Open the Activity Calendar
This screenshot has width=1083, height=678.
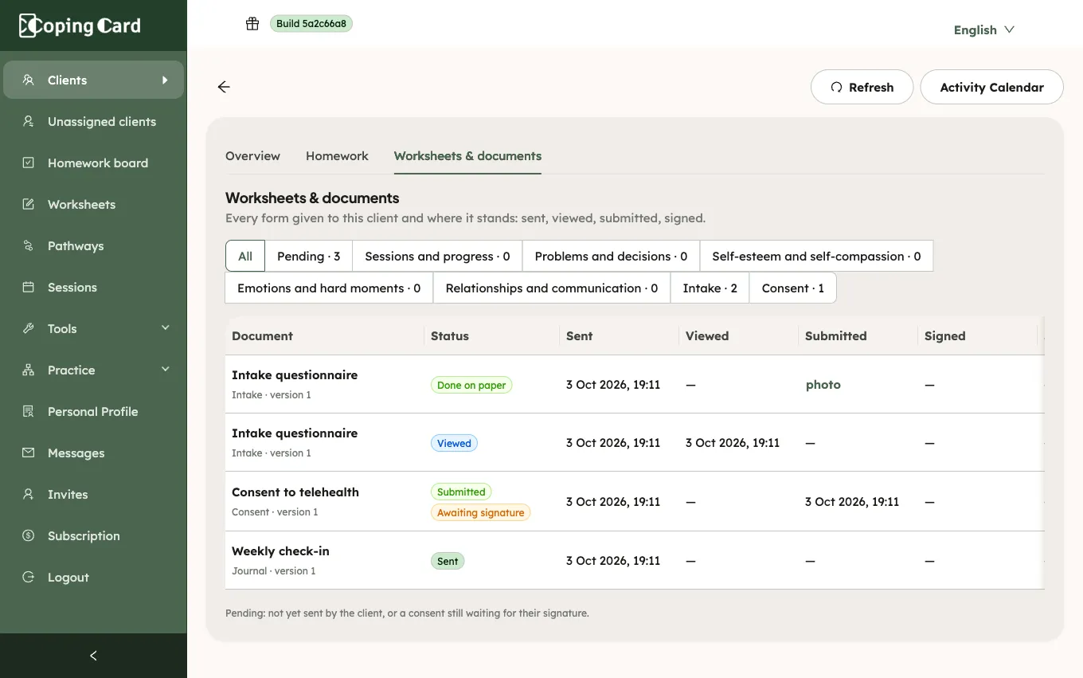pyautogui.click(x=991, y=87)
